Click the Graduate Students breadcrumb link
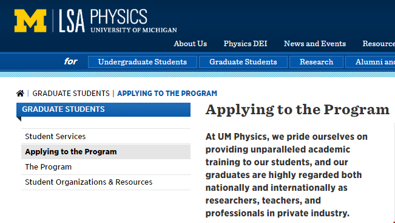The width and height of the screenshot is (395, 223). click(71, 94)
